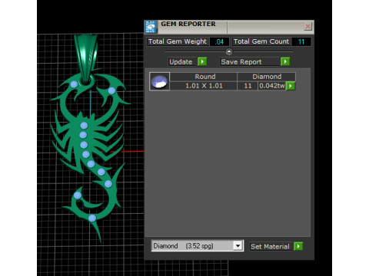Click the Set Material button

271,247
